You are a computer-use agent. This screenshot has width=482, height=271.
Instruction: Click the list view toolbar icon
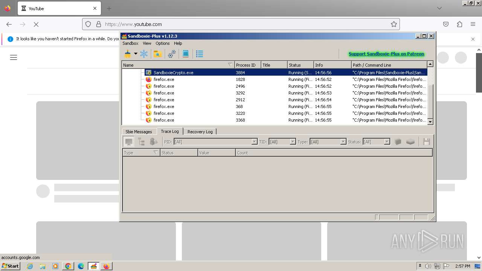[x=200, y=54]
